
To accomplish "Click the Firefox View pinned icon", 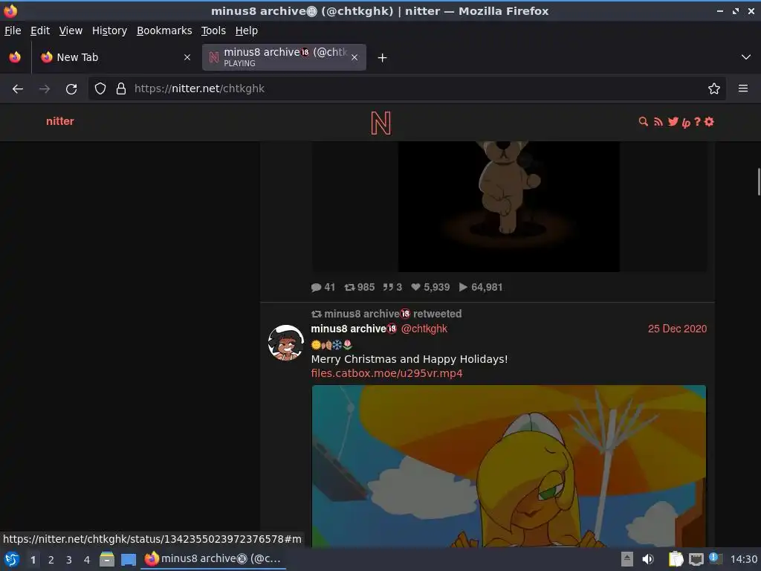I will pyautogui.click(x=15, y=57).
